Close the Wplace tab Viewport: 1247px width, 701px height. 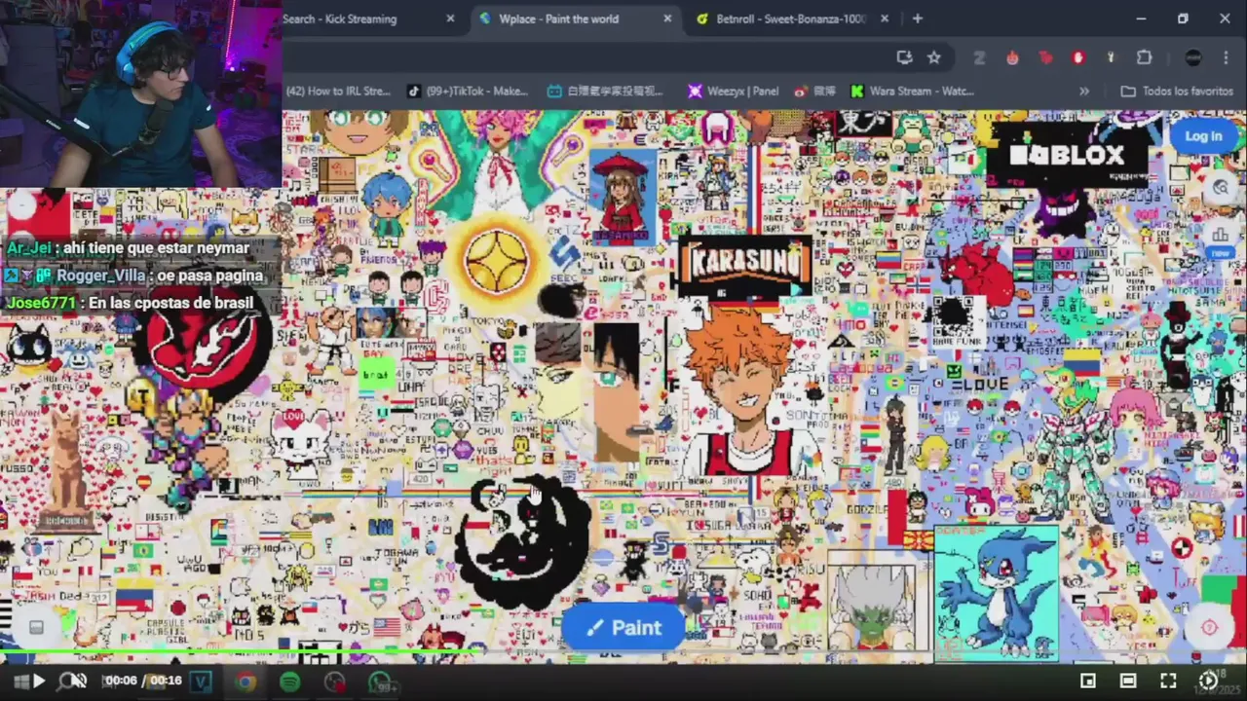tap(667, 18)
